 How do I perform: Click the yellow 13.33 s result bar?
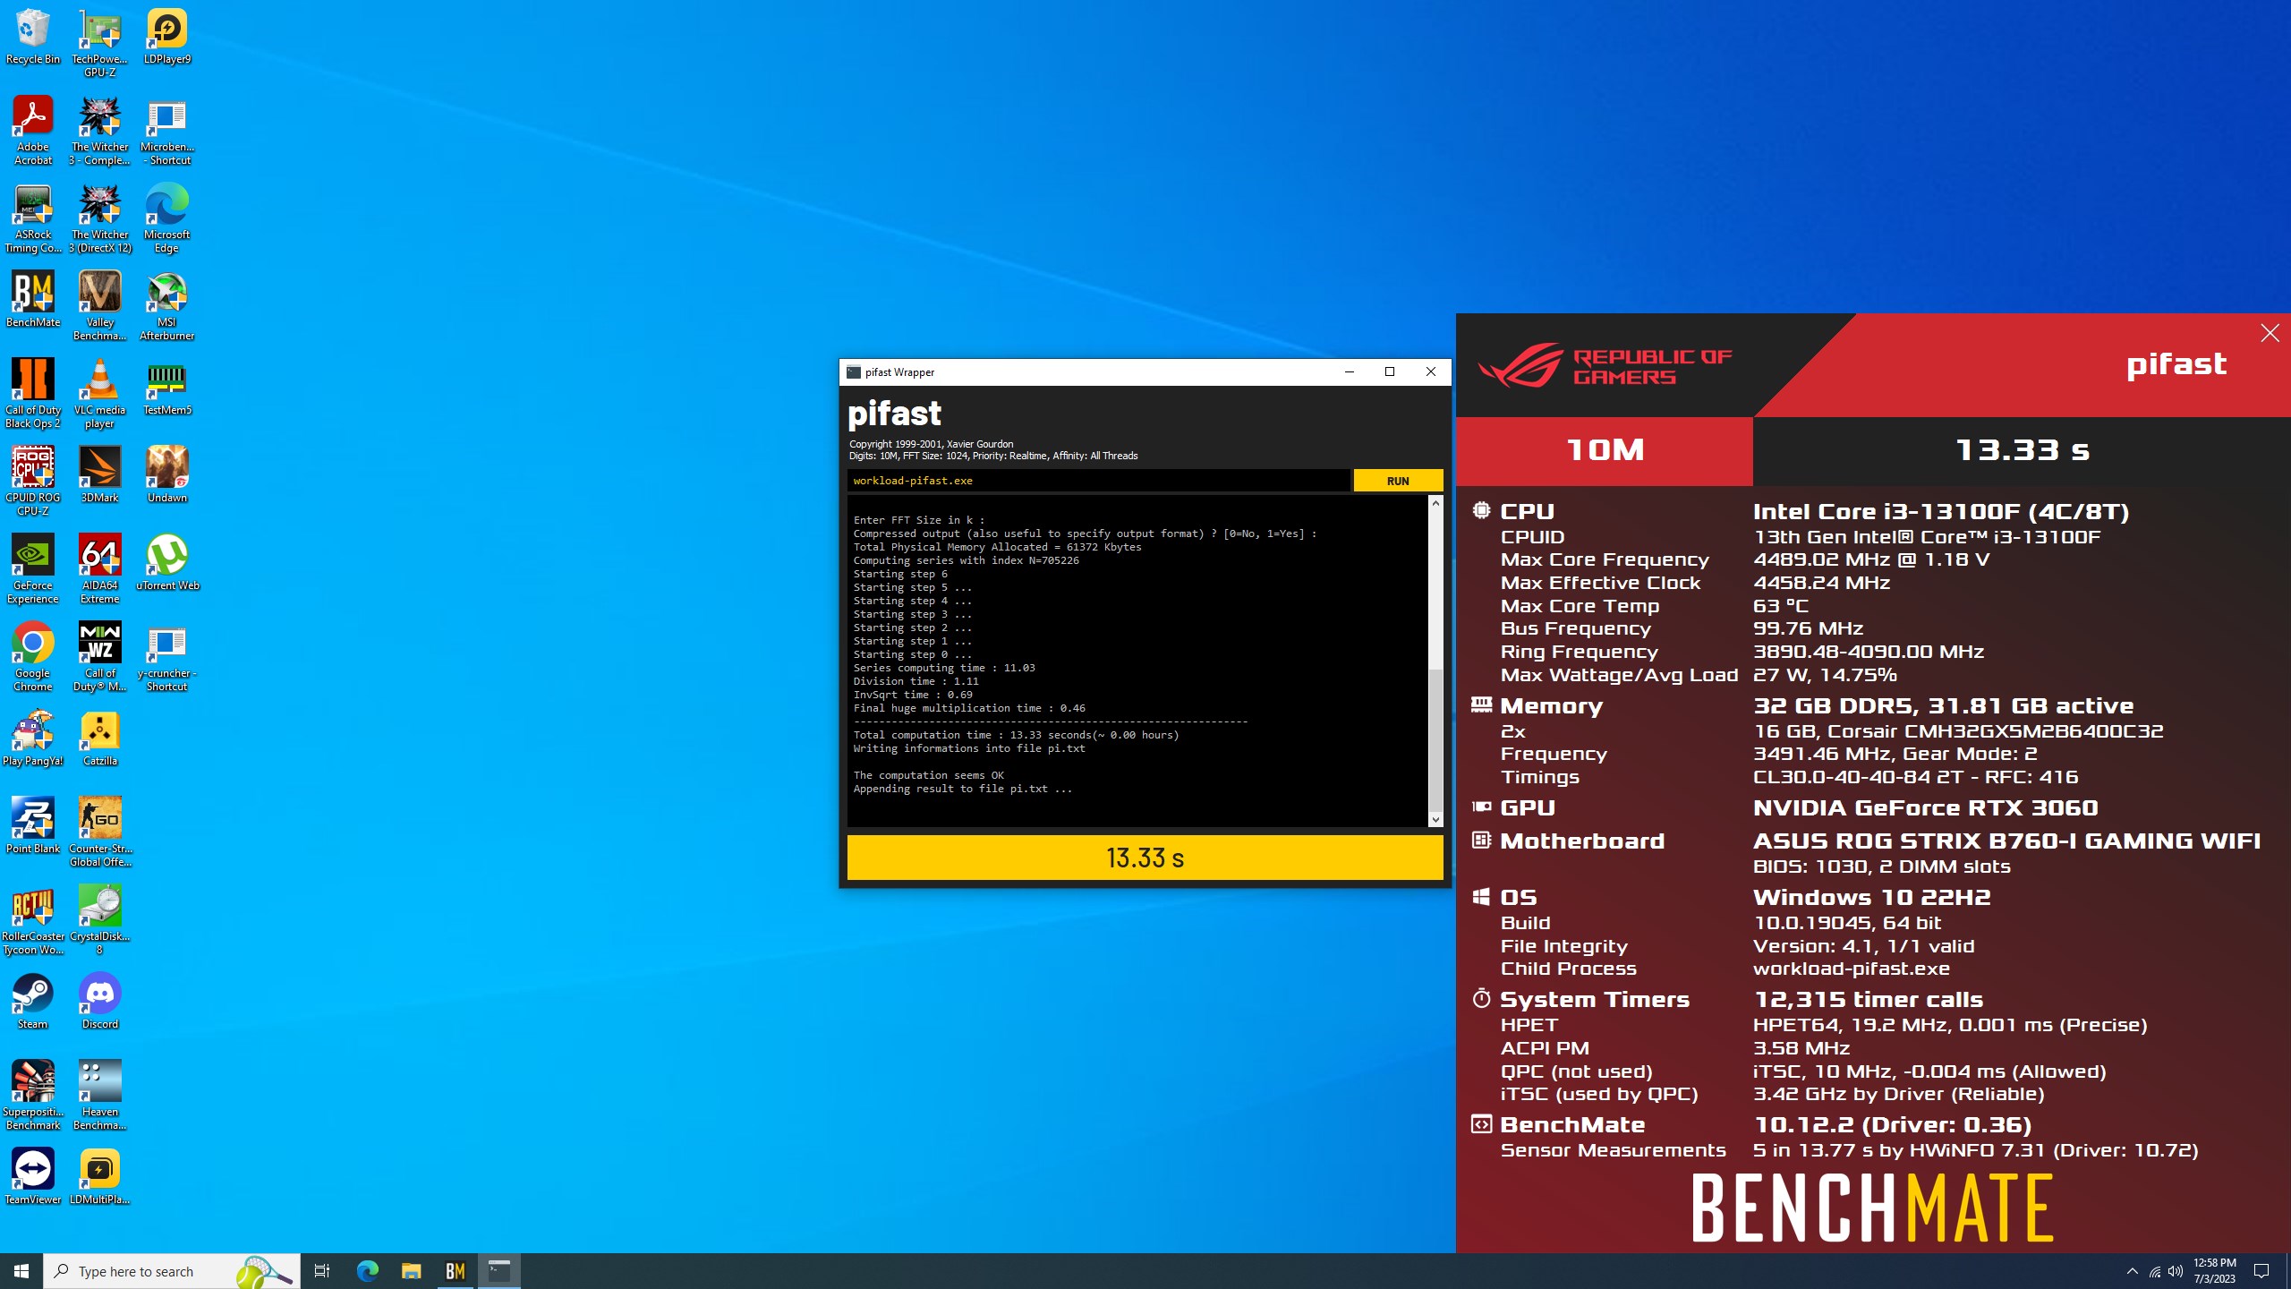point(1145,858)
